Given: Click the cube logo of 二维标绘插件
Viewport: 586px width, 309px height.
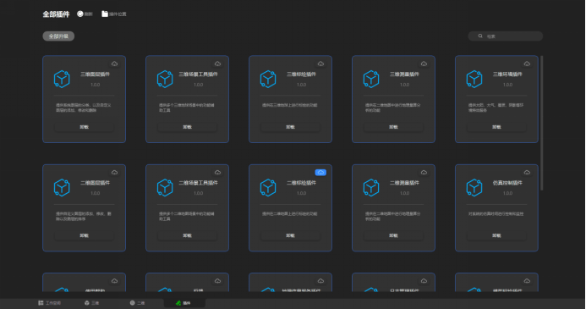Looking at the screenshot, I should (268, 188).
